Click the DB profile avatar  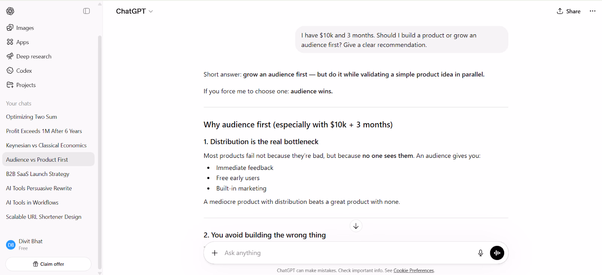coord(11,245)
